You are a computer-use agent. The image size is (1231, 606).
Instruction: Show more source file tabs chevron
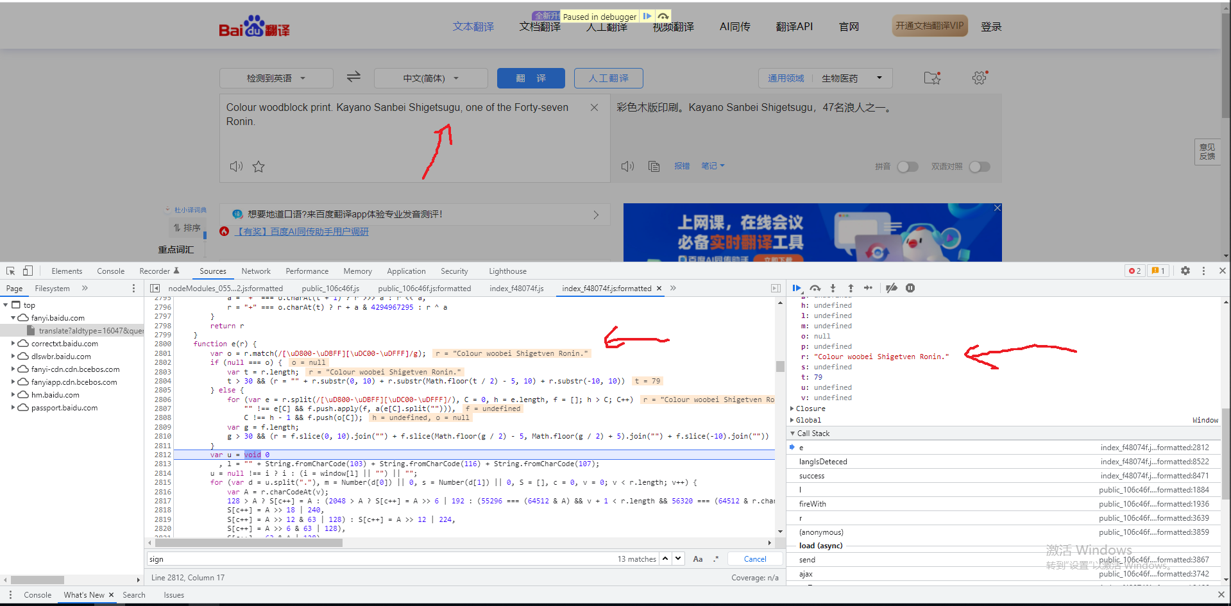tap(673, 288)
